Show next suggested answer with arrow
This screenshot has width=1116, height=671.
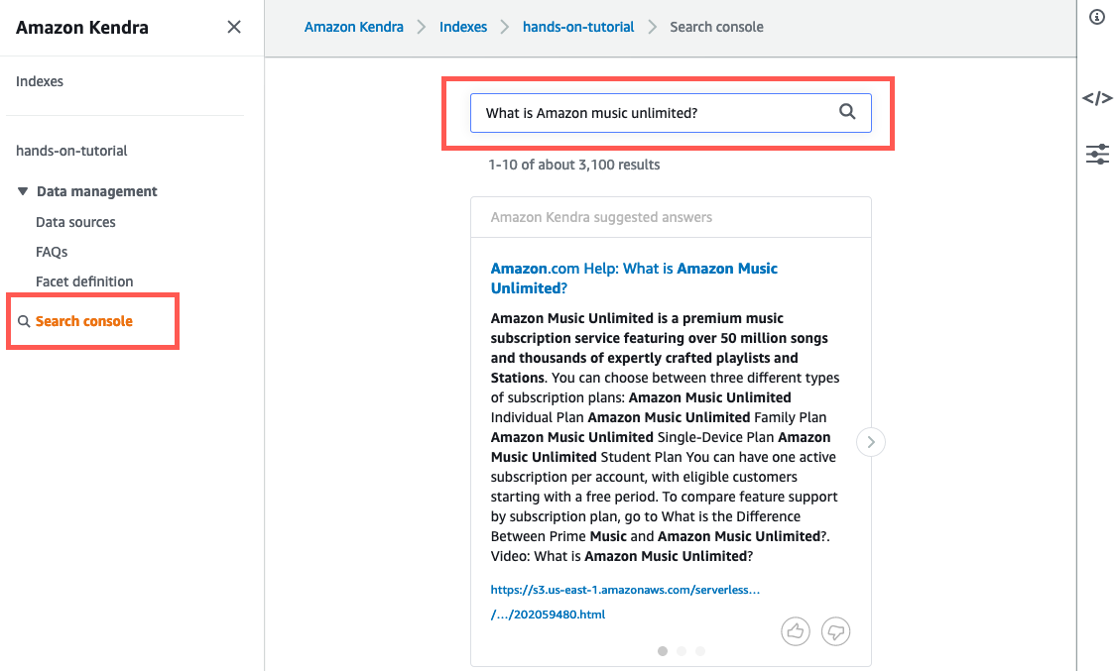[871, 442]
